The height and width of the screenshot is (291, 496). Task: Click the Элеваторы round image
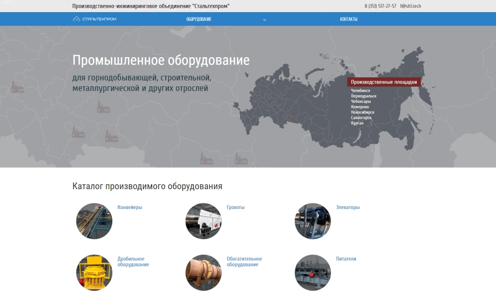tap(313, 221)
